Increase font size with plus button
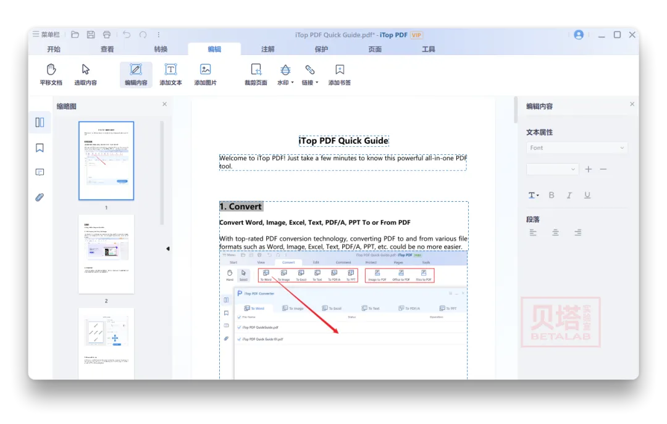The height and width of the screenshot is (424, 667). click(x=589, y=169)
